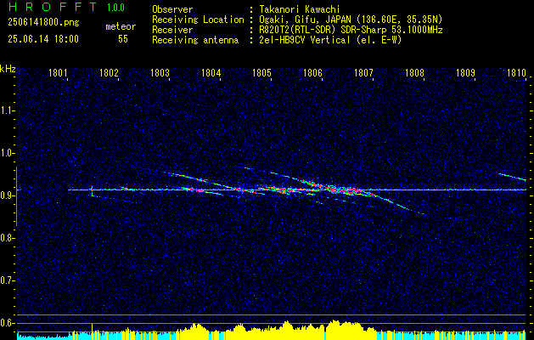Image resolution: width=534 pixels, height=340 pixels.
Task: Click time marker 1802
Action: [x=109, y=72]
